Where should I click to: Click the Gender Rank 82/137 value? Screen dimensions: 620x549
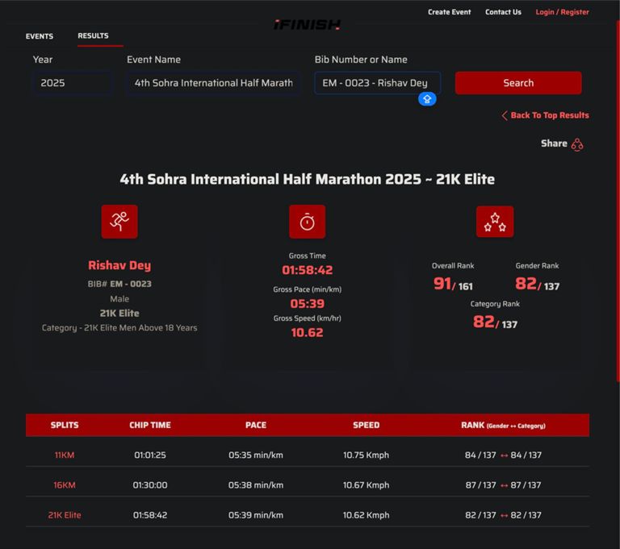(537, 284)
